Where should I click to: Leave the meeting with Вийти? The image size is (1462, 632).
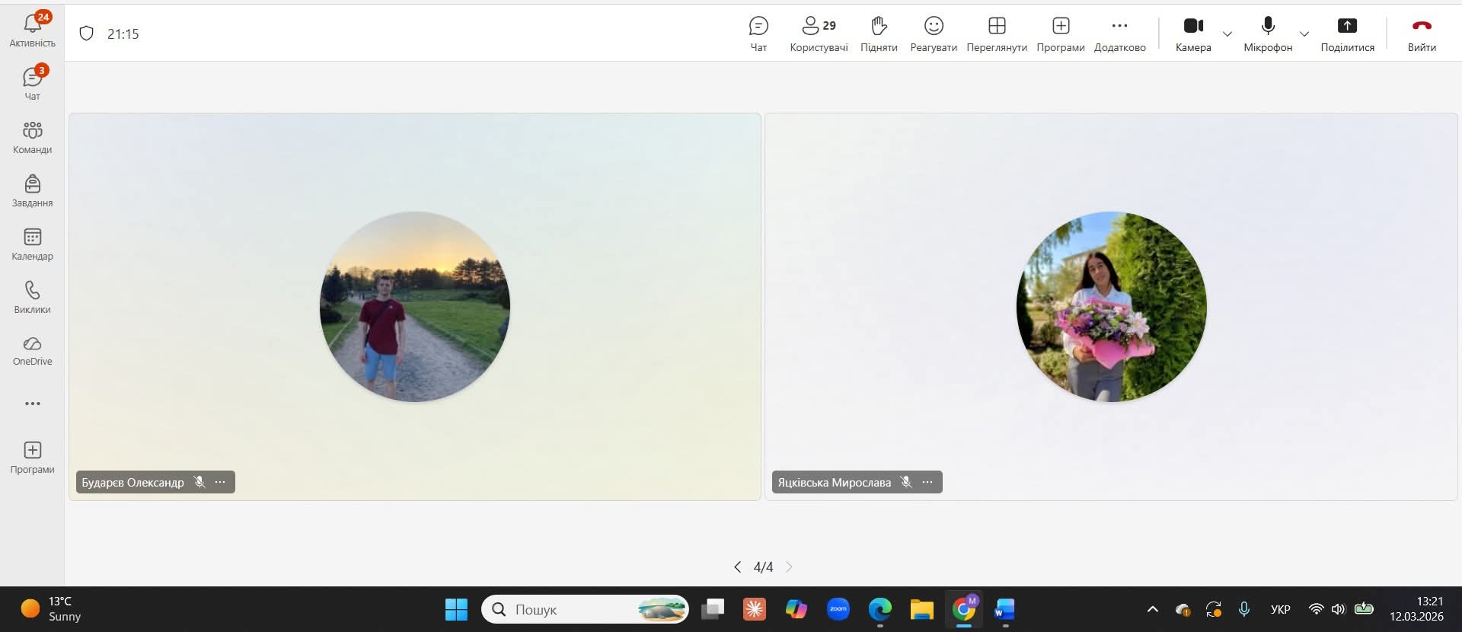point(1422,34)
